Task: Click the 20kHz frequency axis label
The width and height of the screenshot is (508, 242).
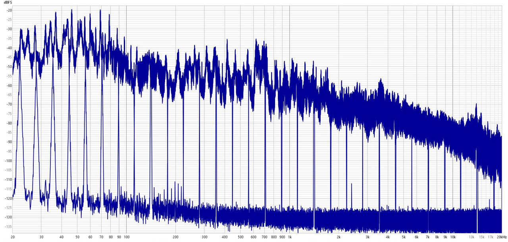Action: [x=502, y=237]
